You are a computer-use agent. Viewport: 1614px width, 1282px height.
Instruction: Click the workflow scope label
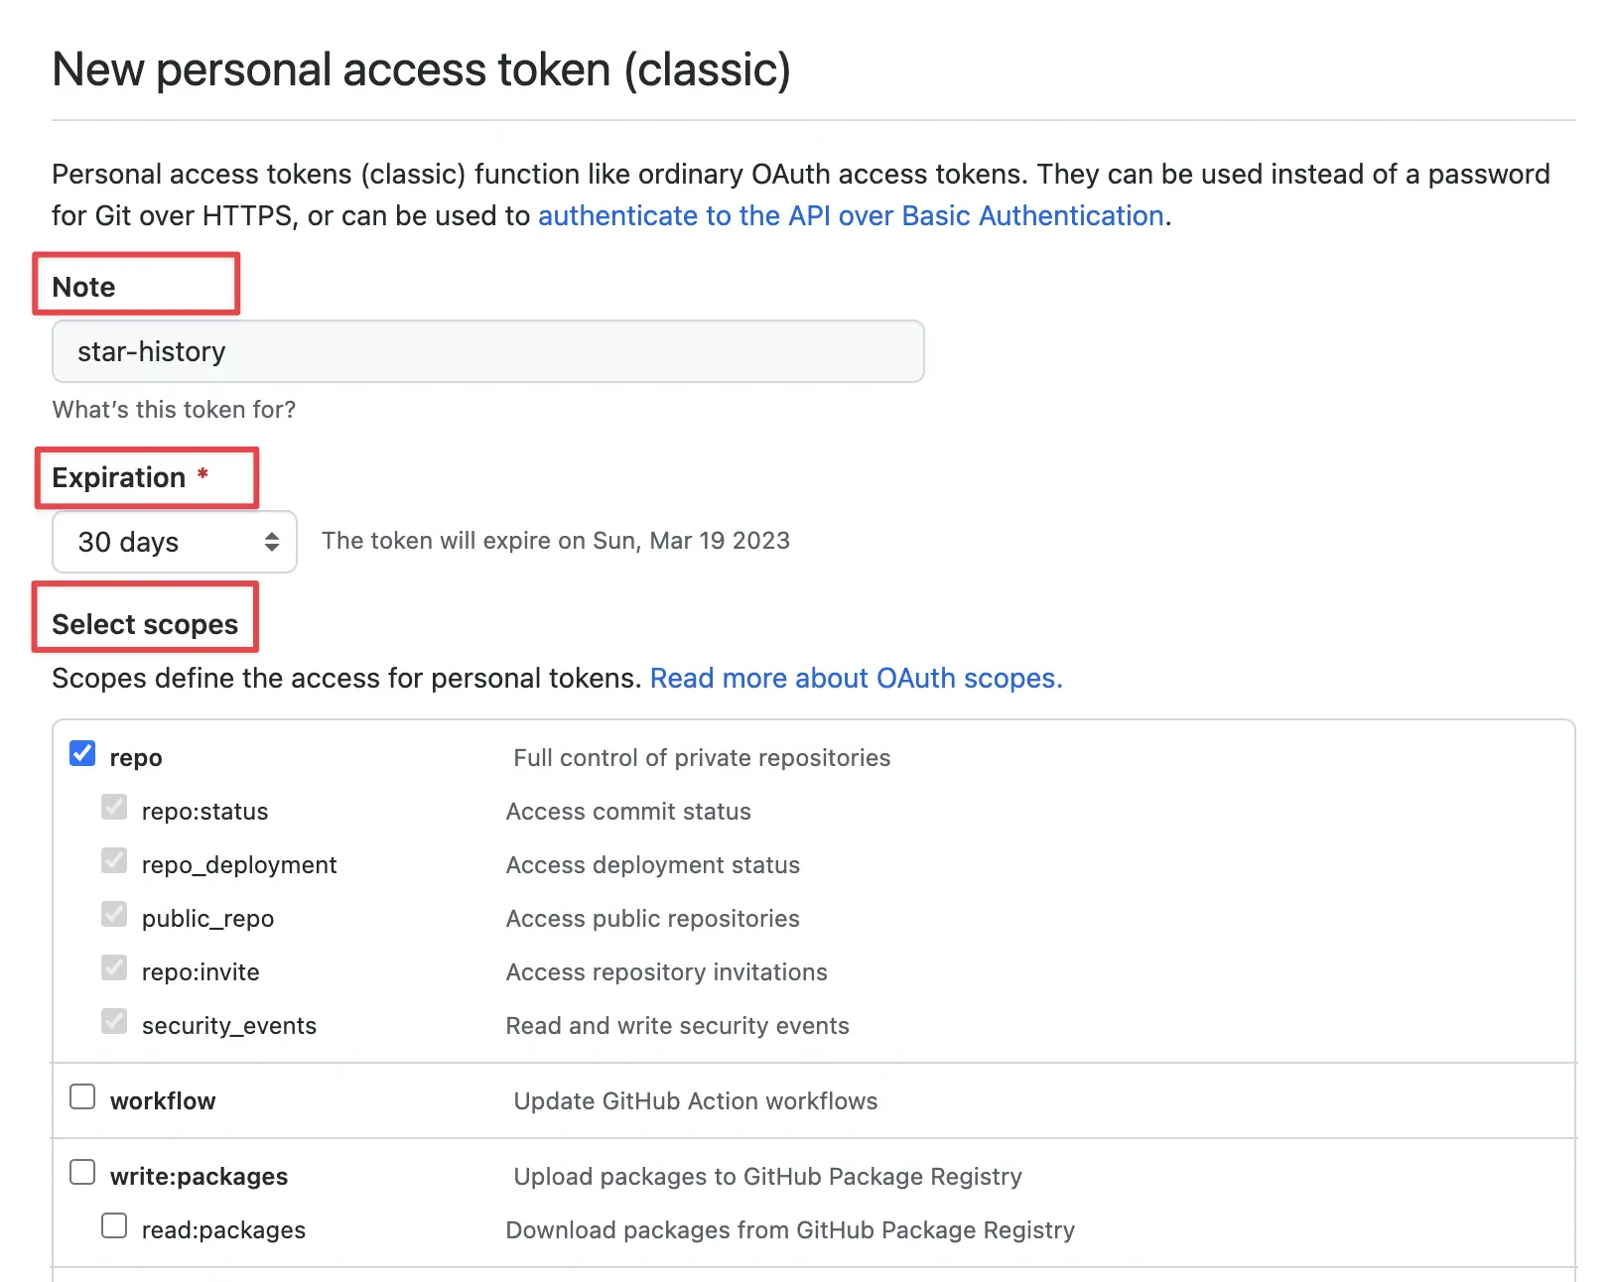point(163,1100)
